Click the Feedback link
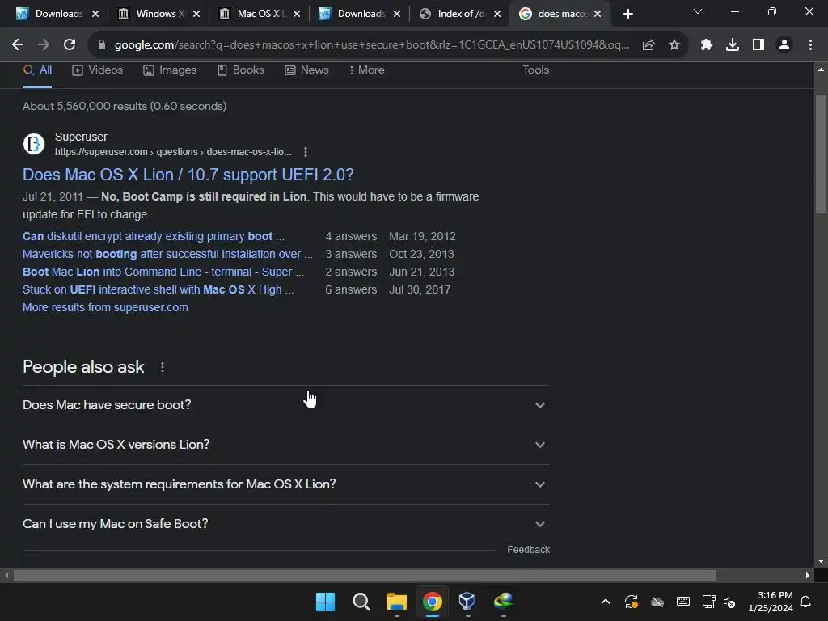Viewport: 828px width, 621px height. pos(528,550)
